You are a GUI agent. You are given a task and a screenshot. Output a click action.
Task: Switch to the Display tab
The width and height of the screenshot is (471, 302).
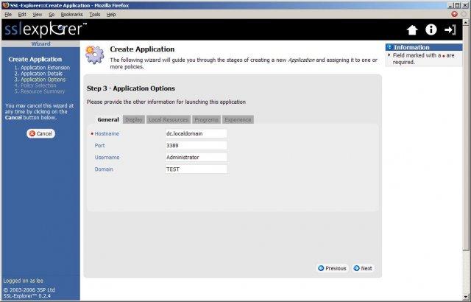[x=133, y=119]
